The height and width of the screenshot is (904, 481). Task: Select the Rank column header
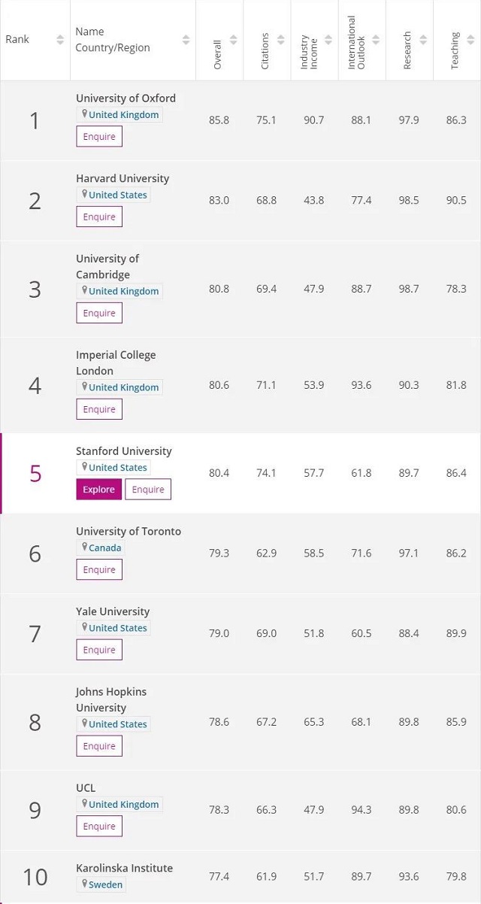(33, 39)
